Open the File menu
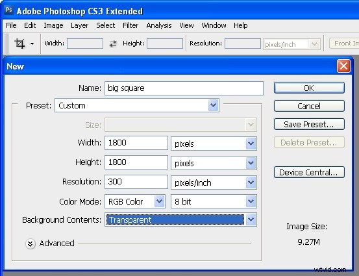The image size is (359, 276). [x=11, y=25]
